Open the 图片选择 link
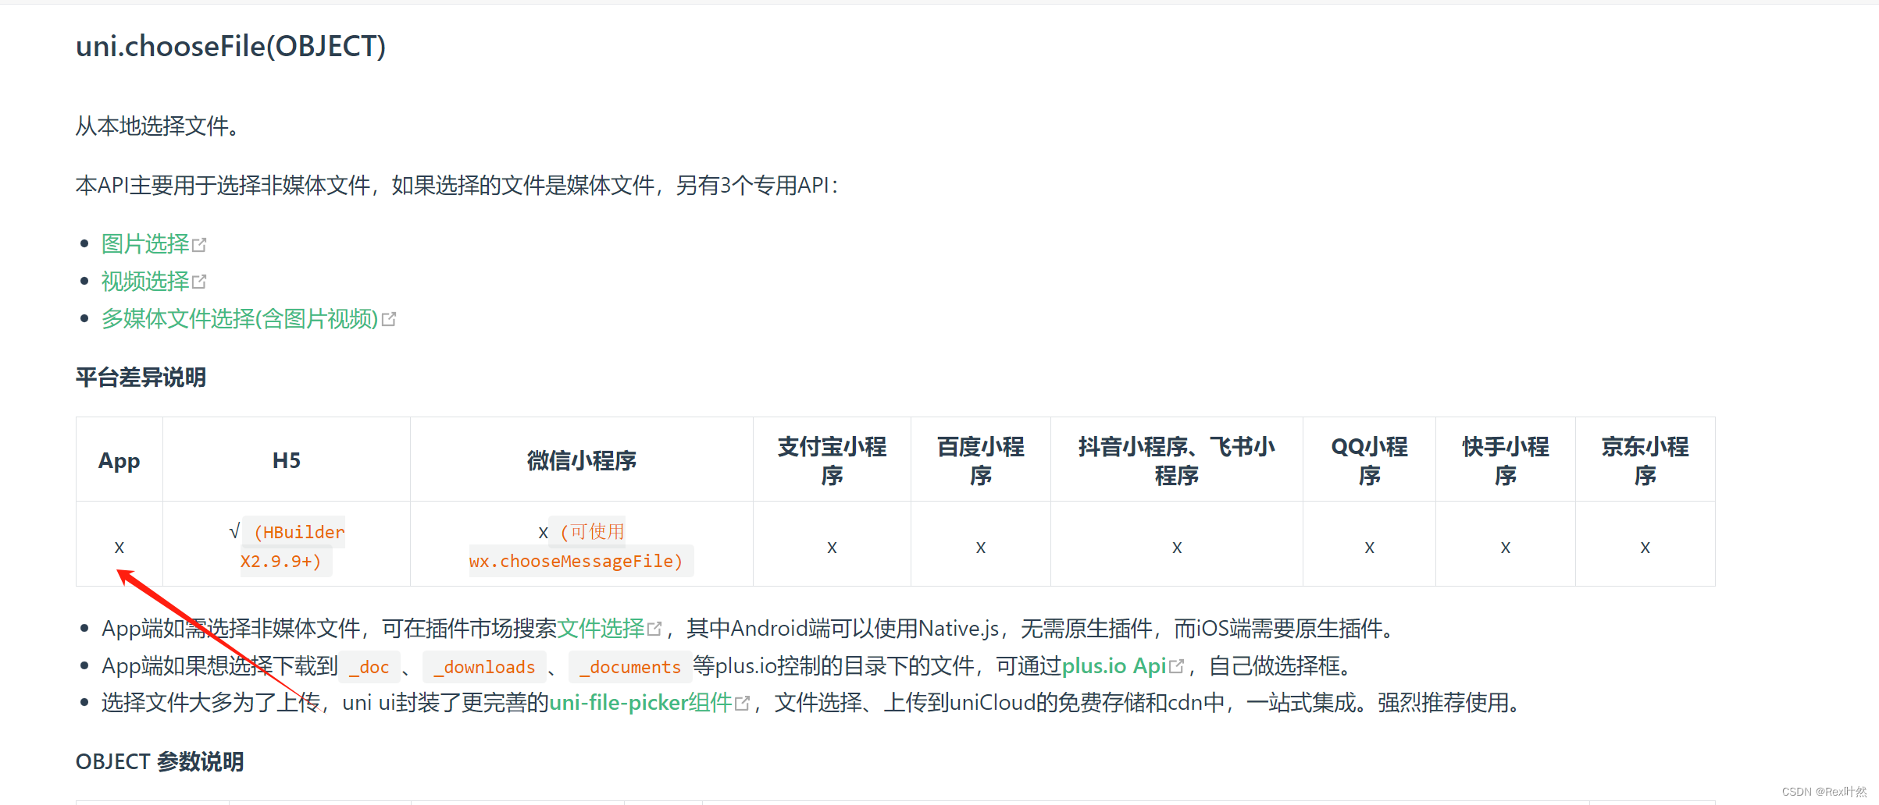This screenshot has width=1879, height=805. tap(145, 244)
